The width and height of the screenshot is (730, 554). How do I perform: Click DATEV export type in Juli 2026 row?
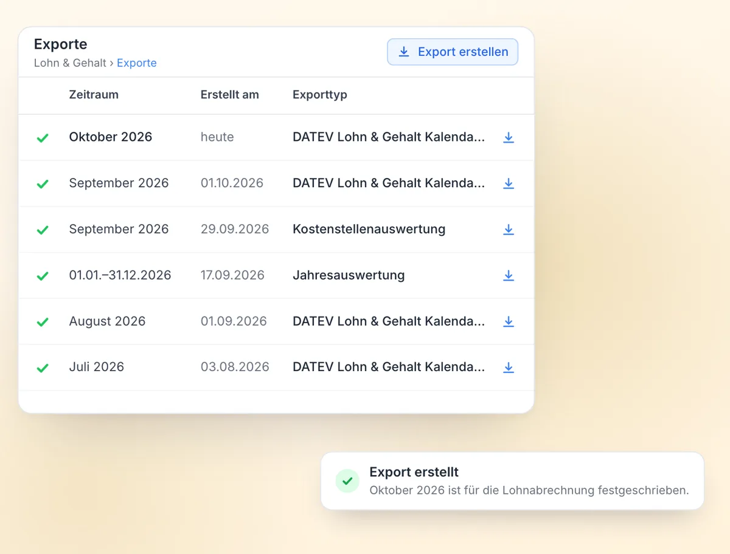[389, 367]
